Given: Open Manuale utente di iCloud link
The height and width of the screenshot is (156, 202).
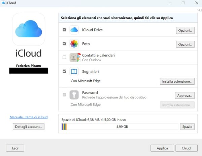Looking at the screenshot, I should tap(29, 117).
